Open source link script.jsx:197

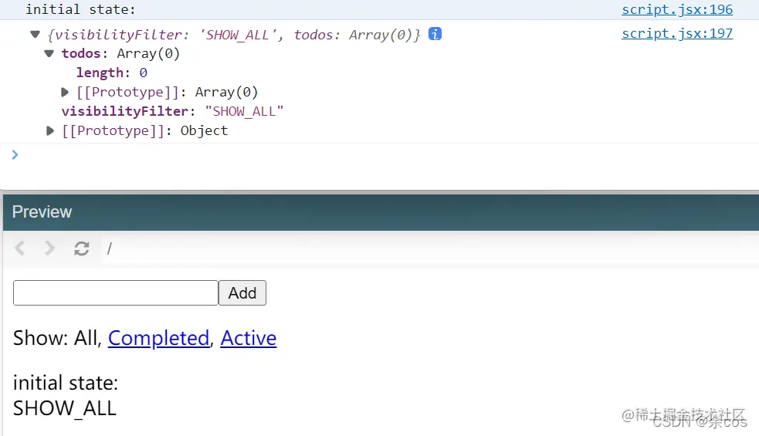click(x=676, y=33)
